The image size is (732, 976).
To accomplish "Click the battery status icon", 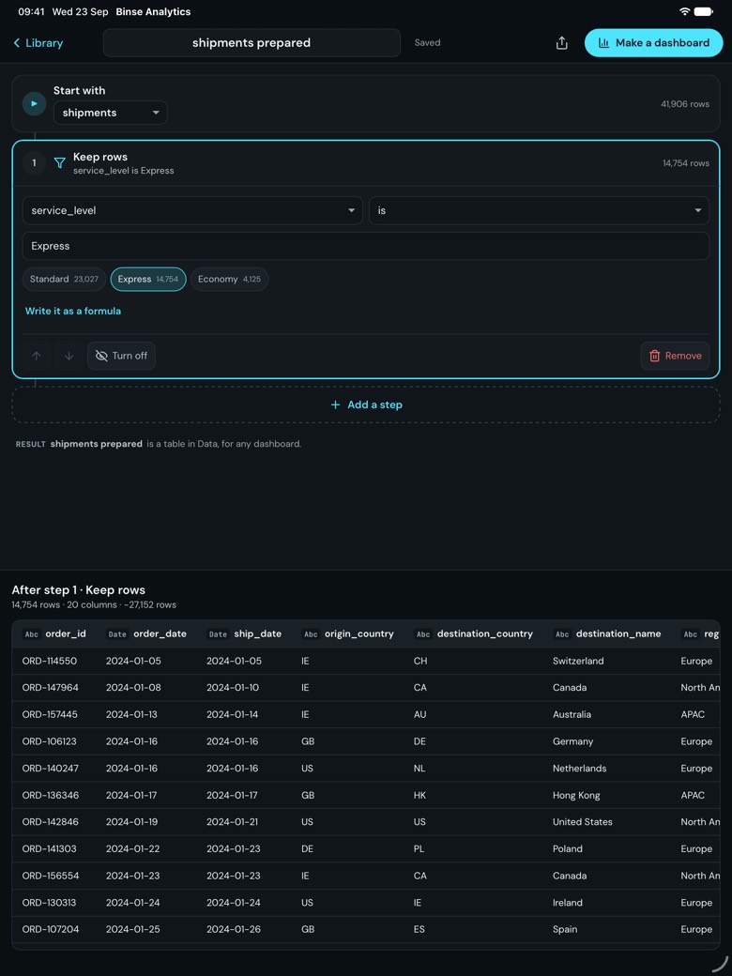I will (x=704, y=12).
